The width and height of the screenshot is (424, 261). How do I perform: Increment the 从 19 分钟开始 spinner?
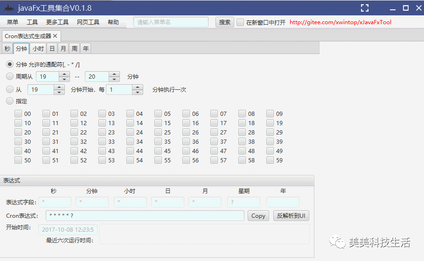point(59,87)
